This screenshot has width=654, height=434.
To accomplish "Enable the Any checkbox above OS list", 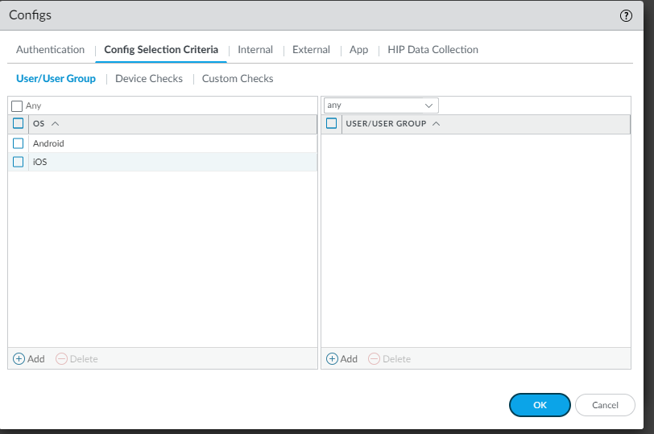I will coord(17,106).
